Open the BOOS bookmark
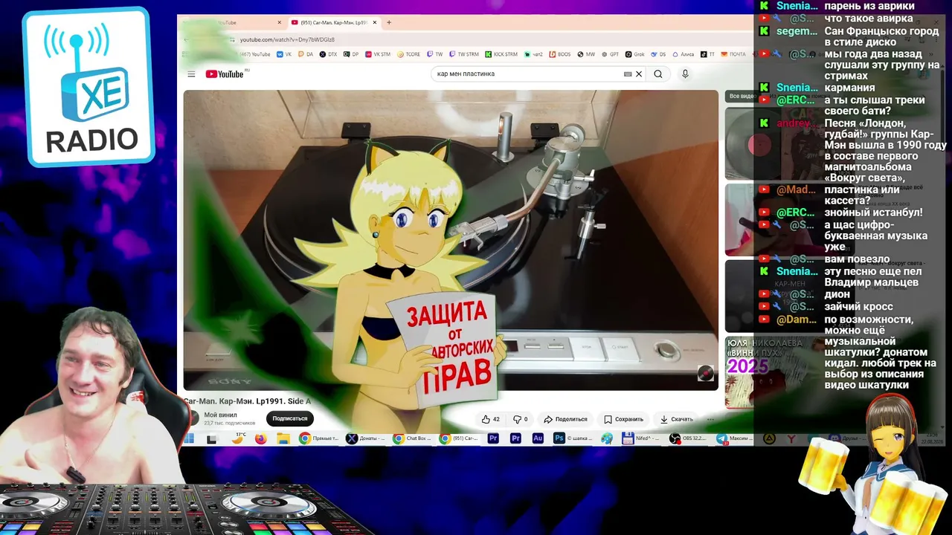The height and width of the screenshot is (535, 952). point(560,54)
